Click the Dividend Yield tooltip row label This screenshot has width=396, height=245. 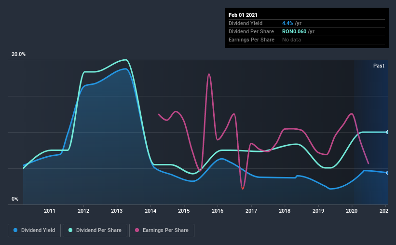tap(246, 23)
